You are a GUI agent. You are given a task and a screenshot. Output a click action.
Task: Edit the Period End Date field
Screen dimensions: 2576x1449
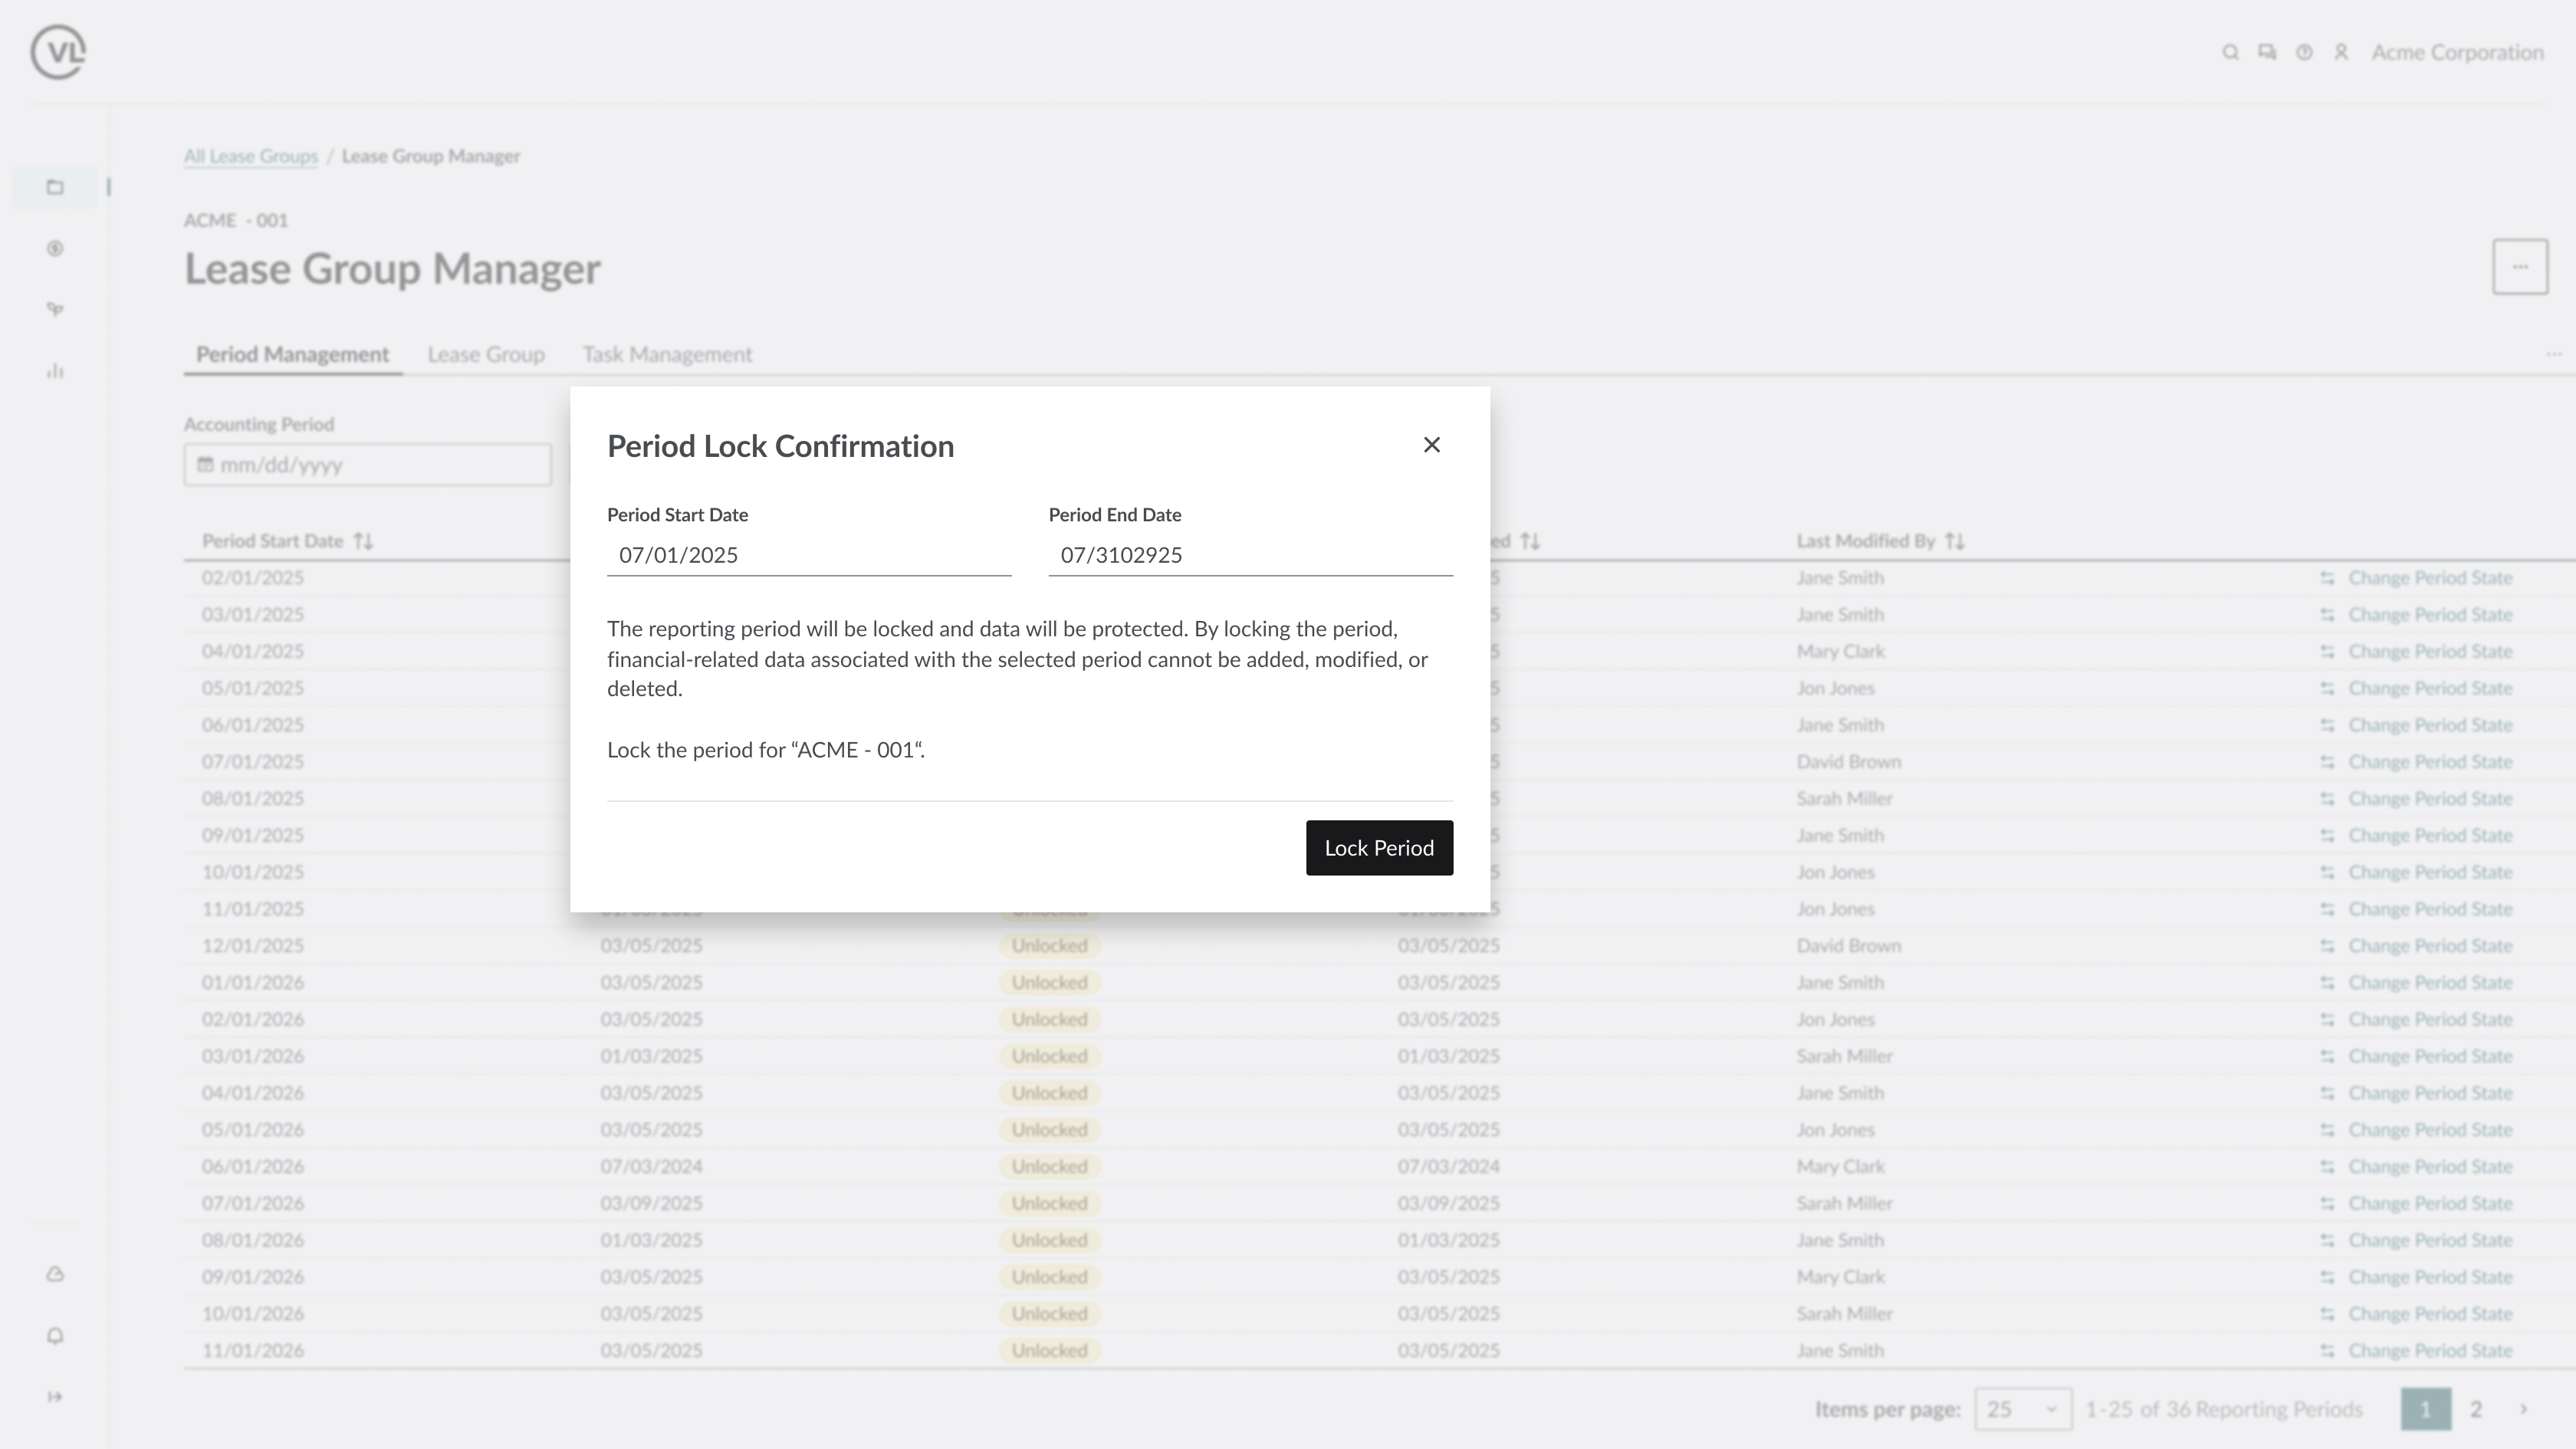[x=1250, y=555]
